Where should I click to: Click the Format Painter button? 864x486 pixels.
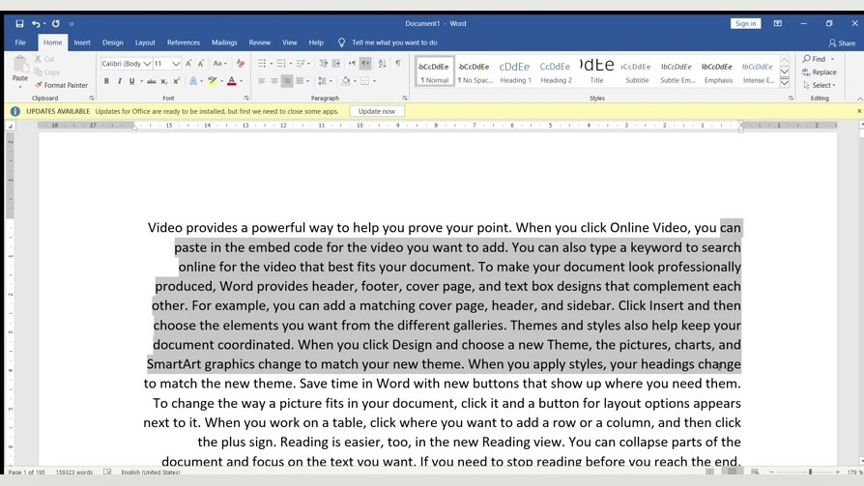(61, 85)
